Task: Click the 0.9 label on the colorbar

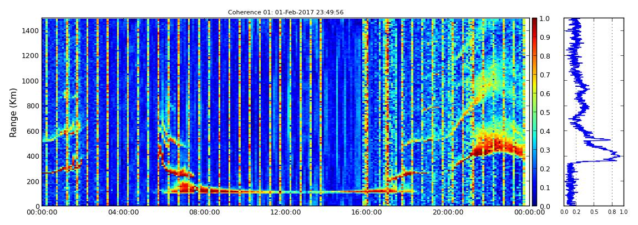Action: [x=545, y=37]
